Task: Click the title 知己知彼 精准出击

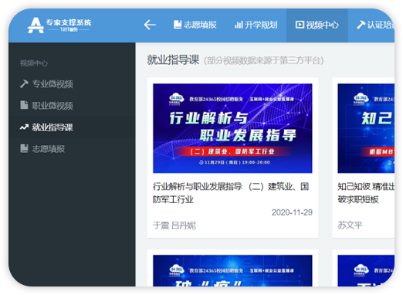Action: pos(366,193)
